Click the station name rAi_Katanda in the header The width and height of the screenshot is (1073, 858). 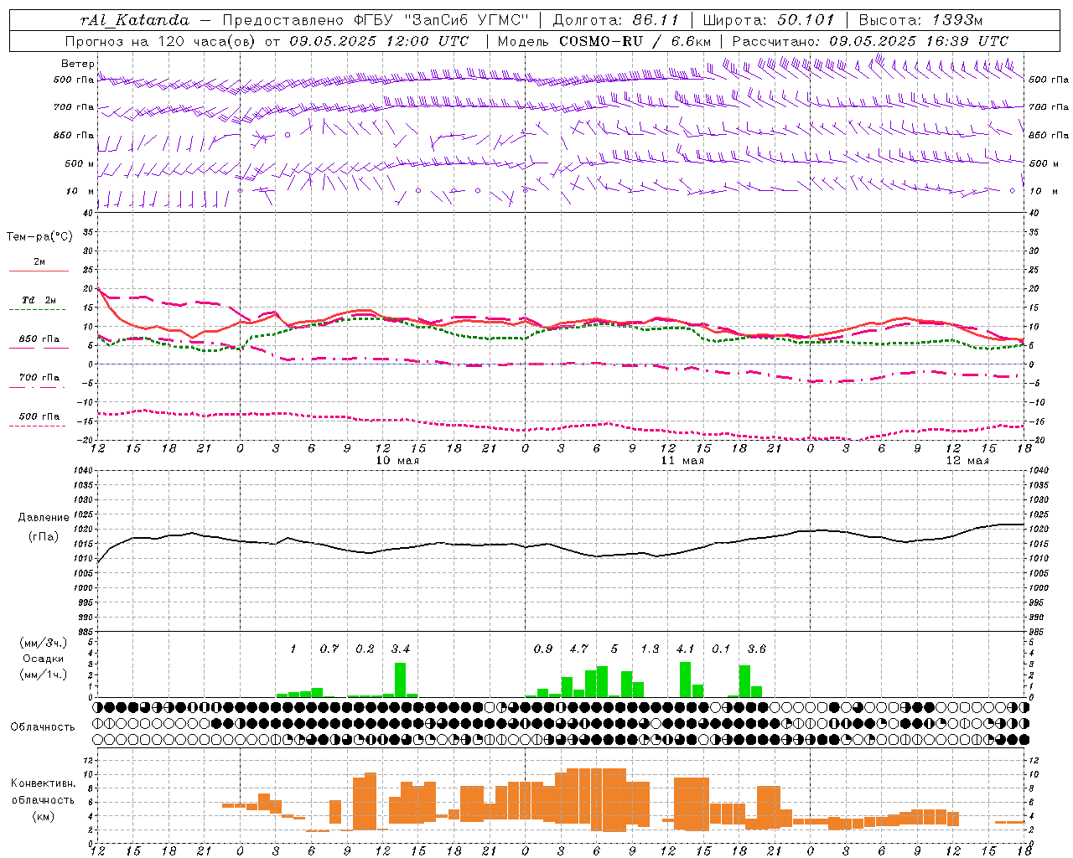coord(135,20)
